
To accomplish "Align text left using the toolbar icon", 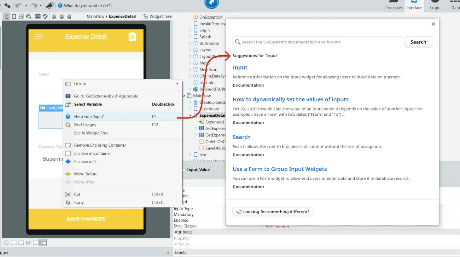I will click(x=54, y=16).
